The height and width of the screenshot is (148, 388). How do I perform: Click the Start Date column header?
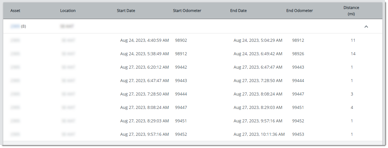(126, 10)
